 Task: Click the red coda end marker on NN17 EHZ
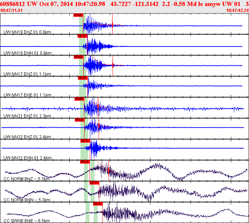(x=113, y=65)
